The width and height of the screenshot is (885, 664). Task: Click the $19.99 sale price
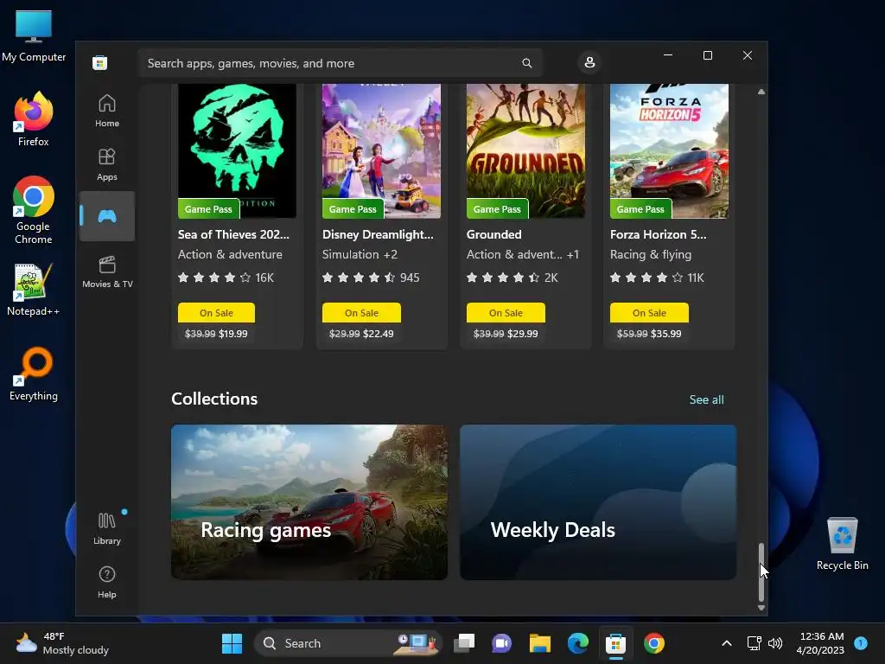(233, 334)
